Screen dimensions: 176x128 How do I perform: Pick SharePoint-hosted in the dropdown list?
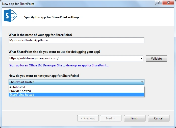pos(77,95)
